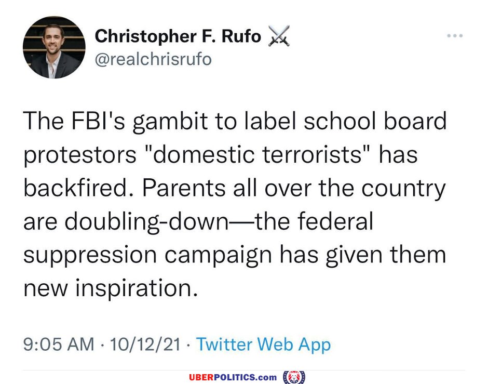488x384 pixels.
Task: Click the 9:05 AM timestamp
Action: pos(59,344)
